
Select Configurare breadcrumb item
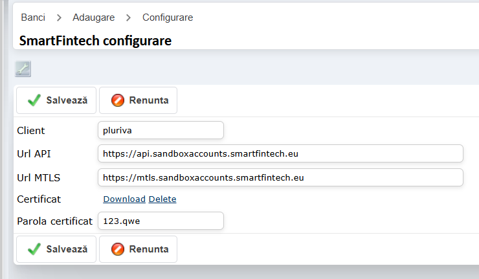(x=168, y=17)
